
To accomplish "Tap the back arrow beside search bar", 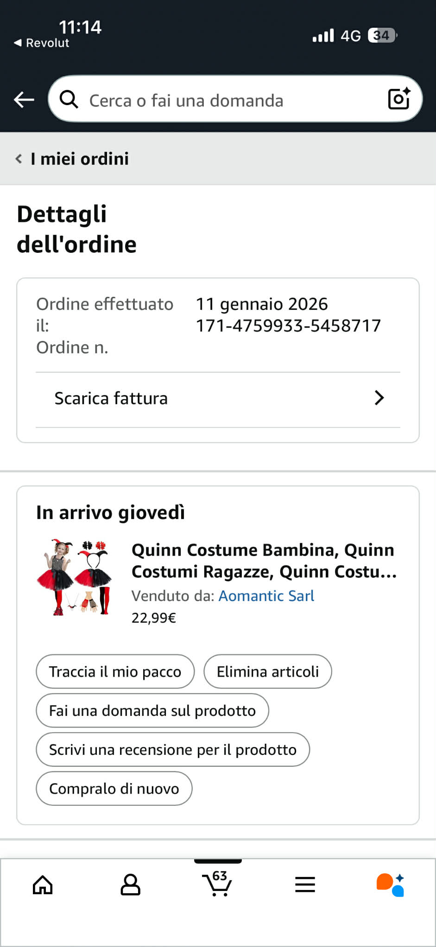I will pos(24,99).
